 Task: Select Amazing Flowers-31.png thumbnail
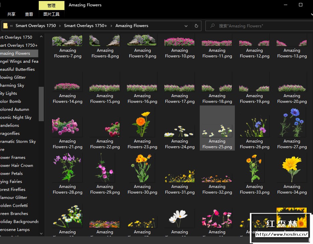point(179,176)
